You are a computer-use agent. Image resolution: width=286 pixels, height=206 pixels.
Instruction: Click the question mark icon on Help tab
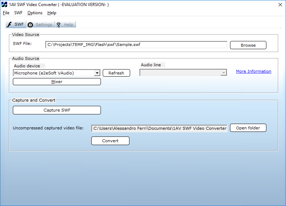(x=58, y=25)
